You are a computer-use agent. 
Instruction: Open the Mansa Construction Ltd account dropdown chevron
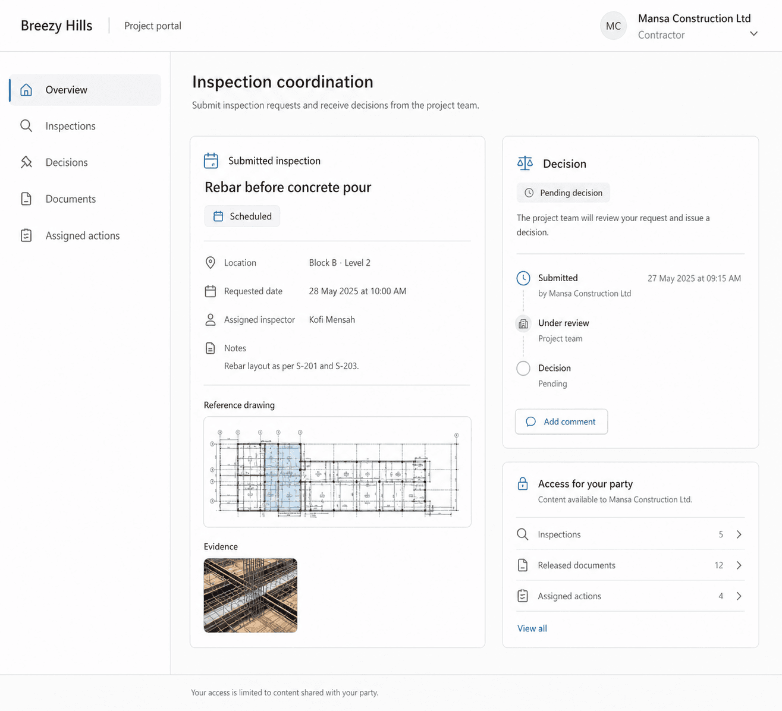tap(753, 34)
